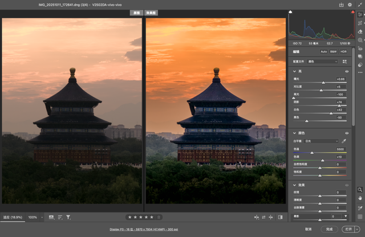Image resolution: width=365 pixels, height=237 pixels.
Task: Click the 完成 button
Action: [x=329, y=228]
